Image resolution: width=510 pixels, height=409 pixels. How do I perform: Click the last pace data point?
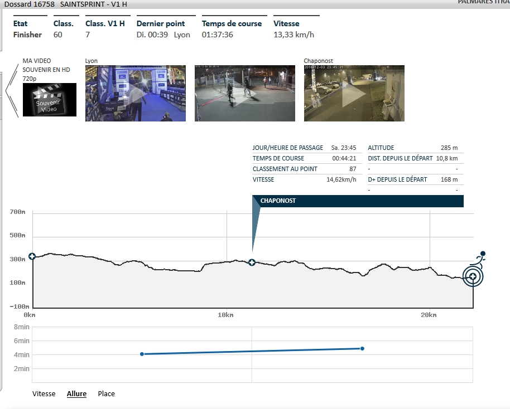[362, 349]
